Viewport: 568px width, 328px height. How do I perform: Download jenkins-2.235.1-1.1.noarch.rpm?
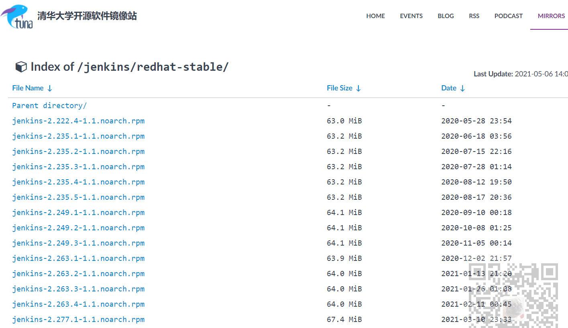click(78, 136)
